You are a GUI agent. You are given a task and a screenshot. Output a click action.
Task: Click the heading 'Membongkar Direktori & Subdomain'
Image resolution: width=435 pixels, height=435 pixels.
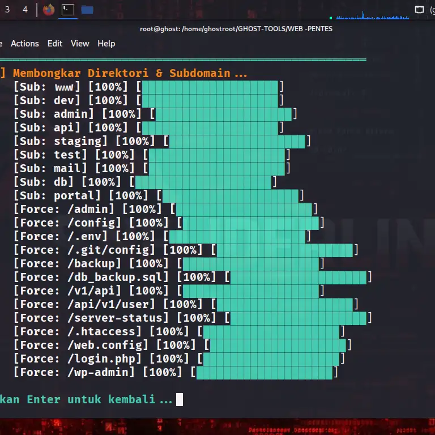pyautogui.click(x=130, y=73)
